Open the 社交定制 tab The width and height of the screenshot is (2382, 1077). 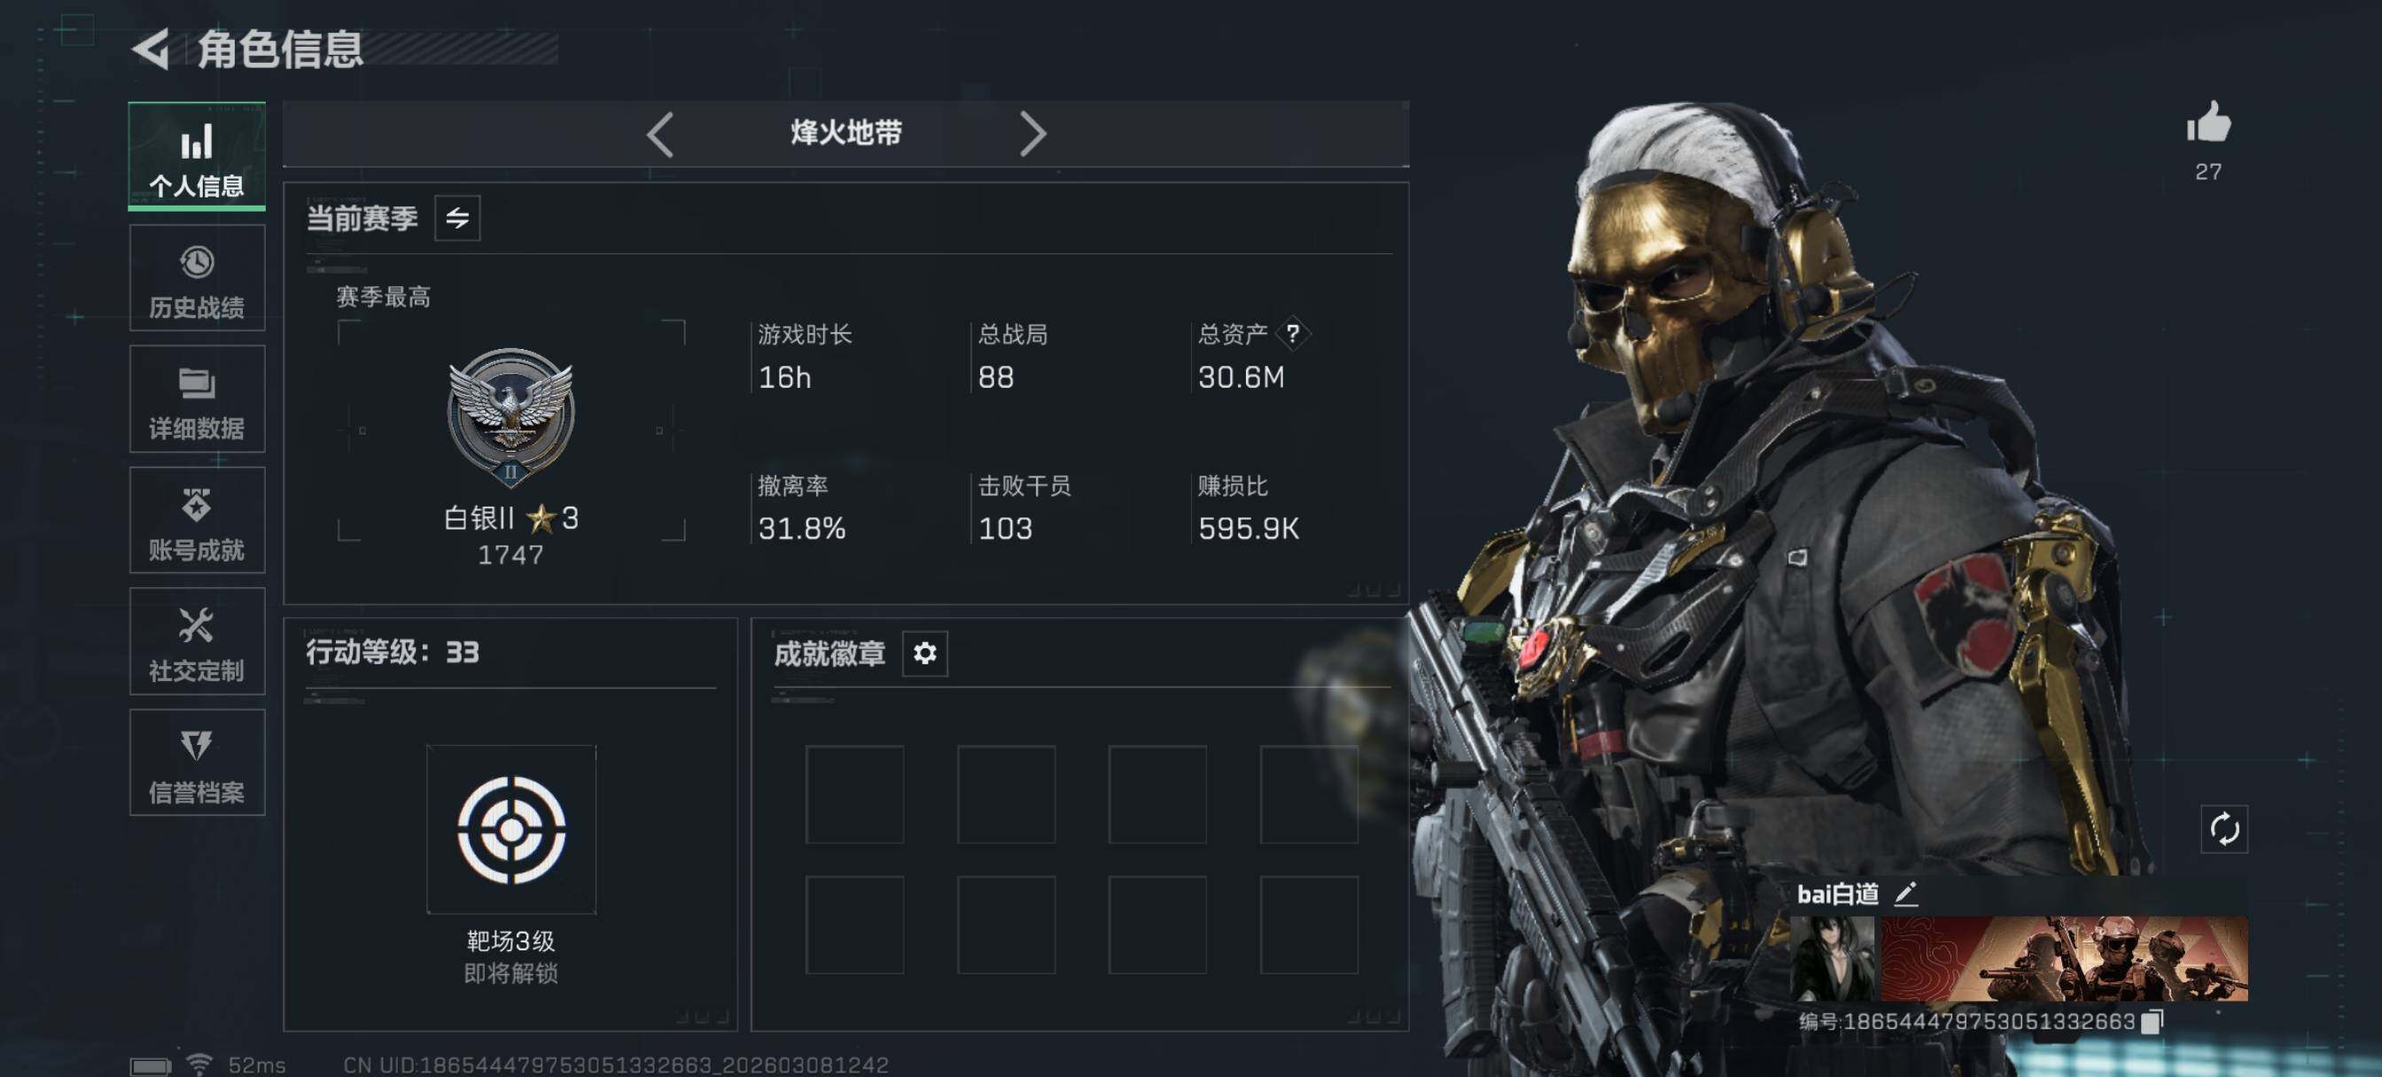click(x=197, y=641)
